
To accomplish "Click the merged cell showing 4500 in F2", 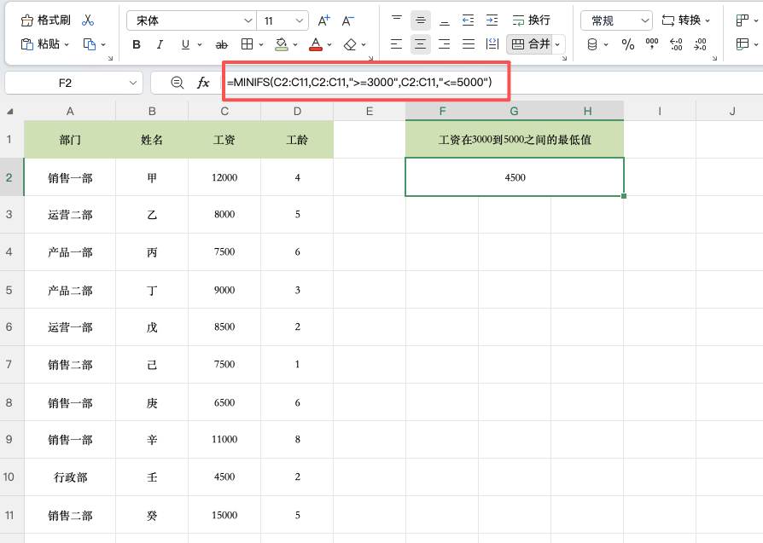I will point(515,177).
